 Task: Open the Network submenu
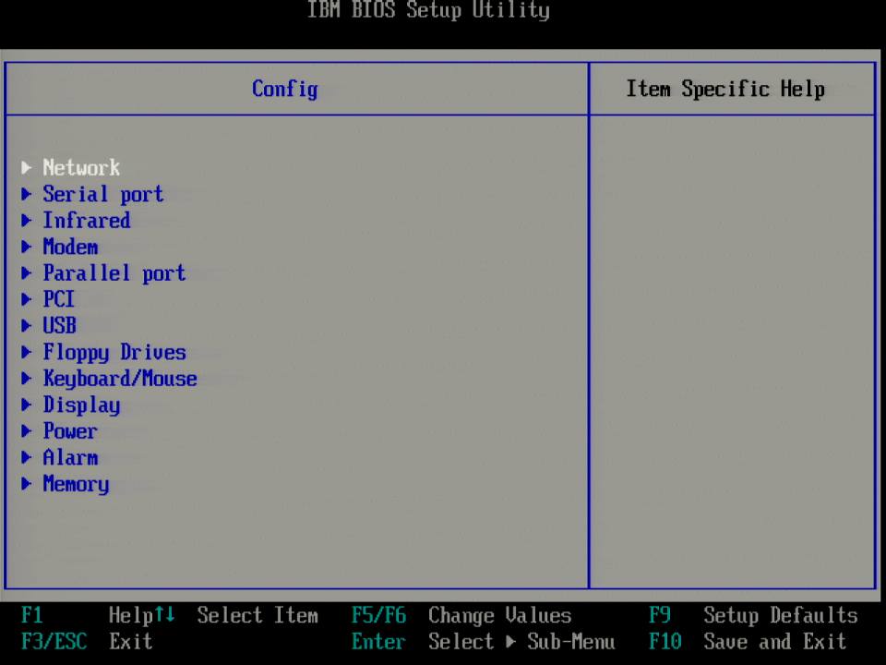[81, 167]
